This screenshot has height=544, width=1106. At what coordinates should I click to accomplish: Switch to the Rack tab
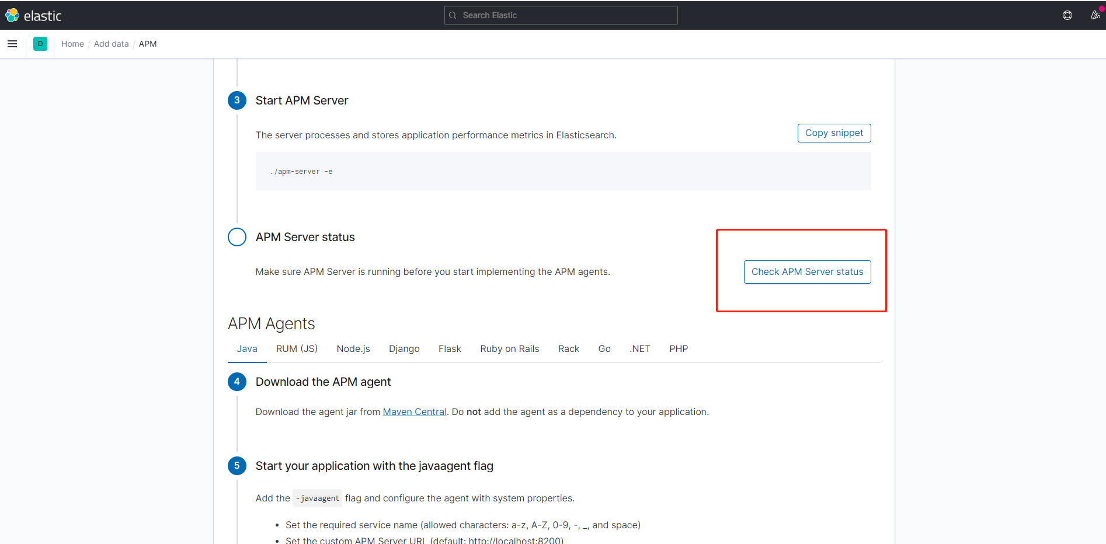pos(569,348)
